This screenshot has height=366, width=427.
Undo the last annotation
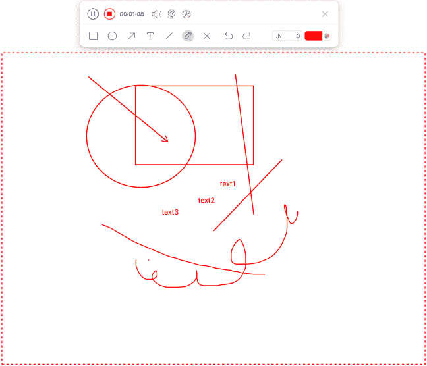229,36
